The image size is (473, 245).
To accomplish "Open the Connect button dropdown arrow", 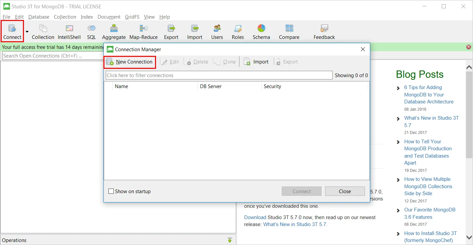I will pyautogui.click(x=27, y=32).
